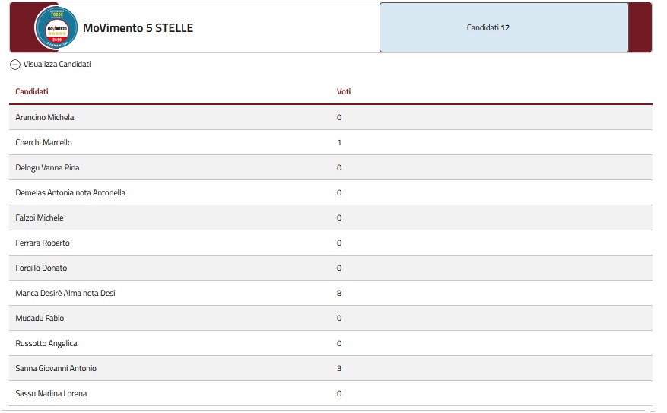This screenshot has height=413, width=667.
Task: Click the MoVimento 5 Stelle party logo
Action: click(56, 27)
